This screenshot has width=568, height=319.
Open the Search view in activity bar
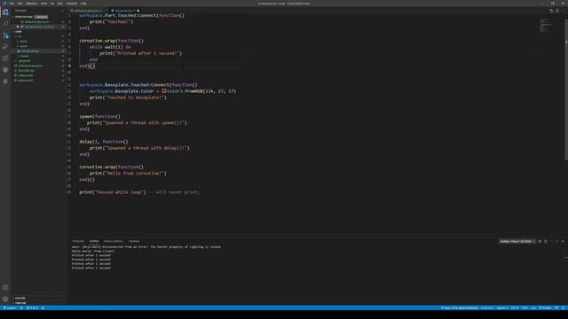(x=5, y=24)
